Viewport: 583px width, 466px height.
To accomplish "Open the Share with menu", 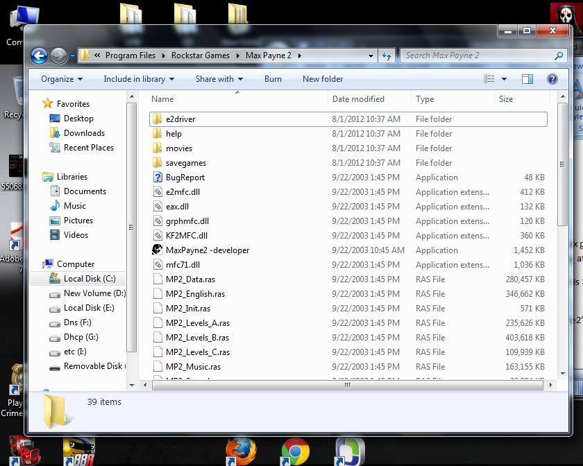I will coord(219,79).
